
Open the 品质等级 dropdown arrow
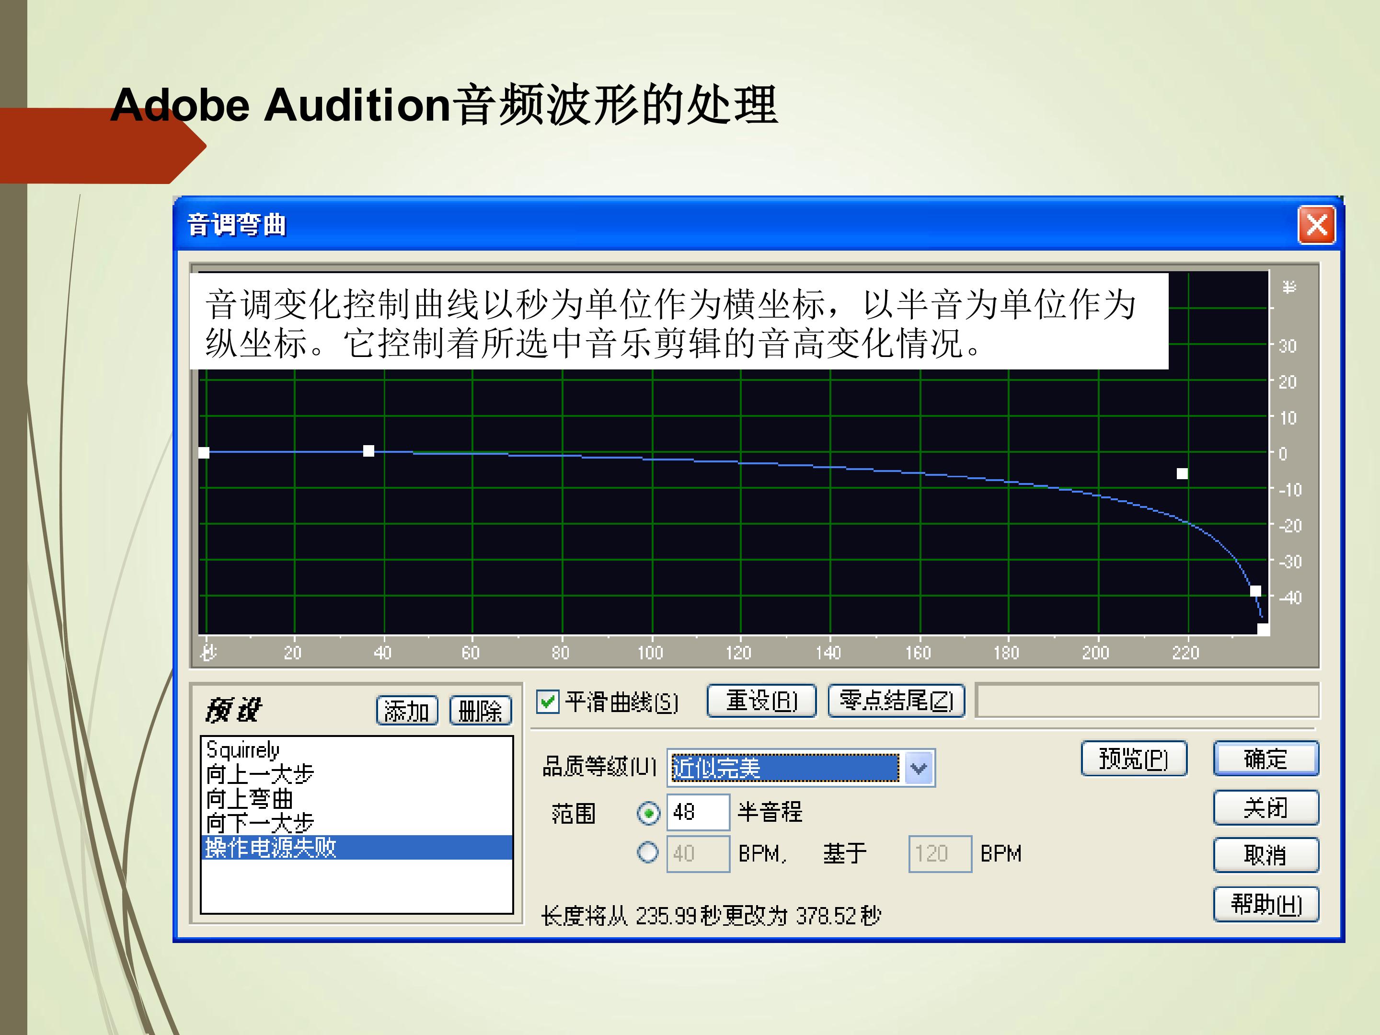pos(919,768)
